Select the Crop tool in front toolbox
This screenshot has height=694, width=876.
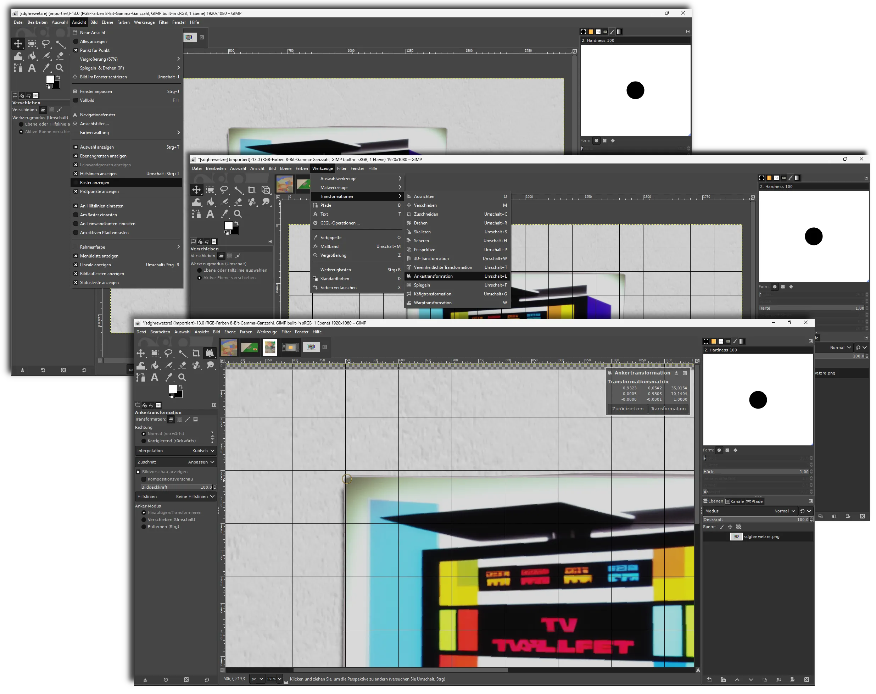tap(196, 353)
